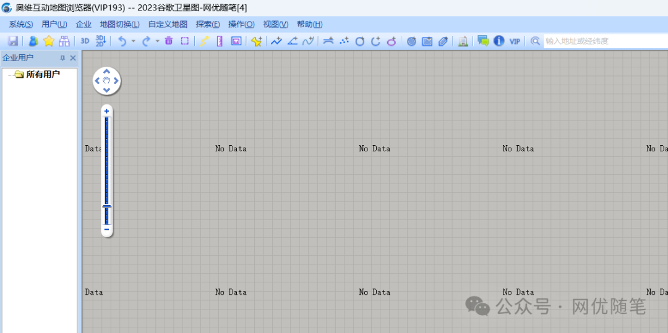Click the blue framed image icon
This screenshot has height=333, width=668.
point(236,41)
